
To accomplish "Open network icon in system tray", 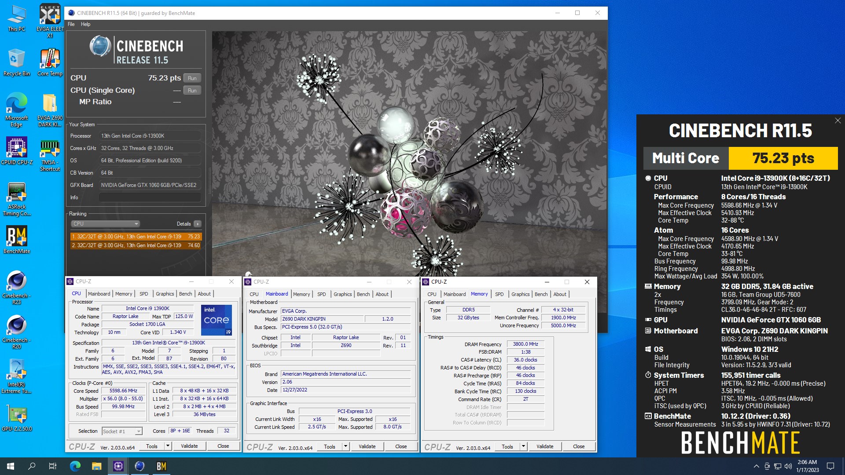I will tap(778, 466).
